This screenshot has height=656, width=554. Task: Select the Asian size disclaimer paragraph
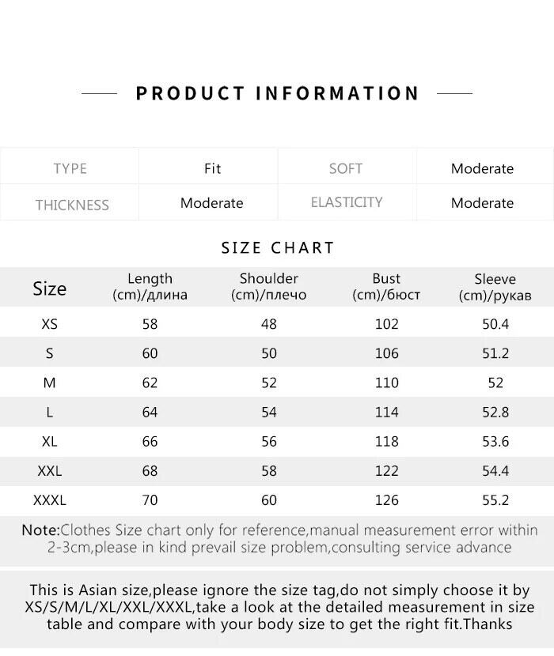tap(279, 607)
